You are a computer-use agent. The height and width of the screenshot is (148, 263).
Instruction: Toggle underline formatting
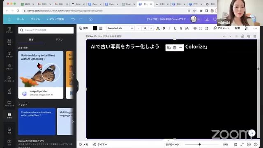[x=175, y=28]
